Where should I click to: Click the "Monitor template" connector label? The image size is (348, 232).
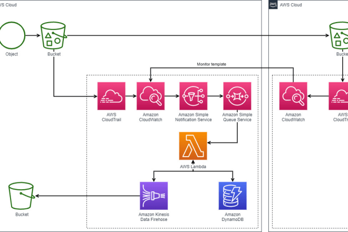click(211, 64)
